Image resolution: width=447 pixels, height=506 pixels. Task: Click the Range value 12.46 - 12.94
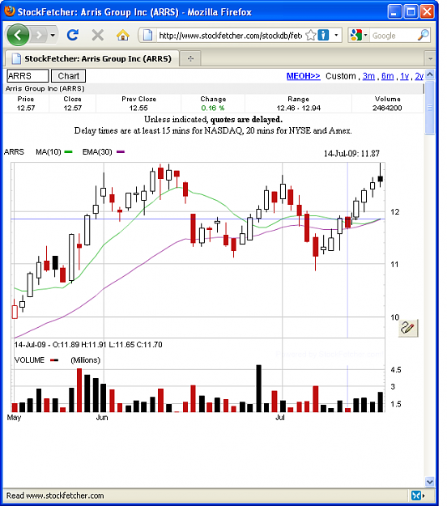point(299,108)
